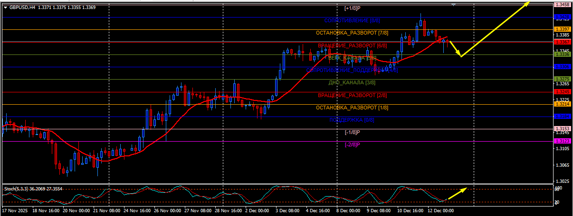Click the pink 1.3153 price tag

pyautogui.click(x=562, y=129)
